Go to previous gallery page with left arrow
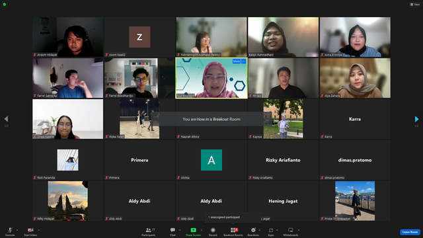The width and height of the screenshot is (423, 238). (x=6, y=119)
